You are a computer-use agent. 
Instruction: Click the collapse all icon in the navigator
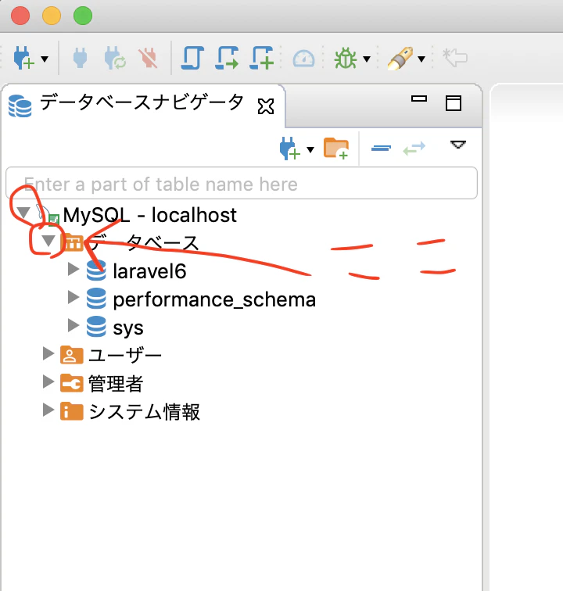(x=381, y=149)
